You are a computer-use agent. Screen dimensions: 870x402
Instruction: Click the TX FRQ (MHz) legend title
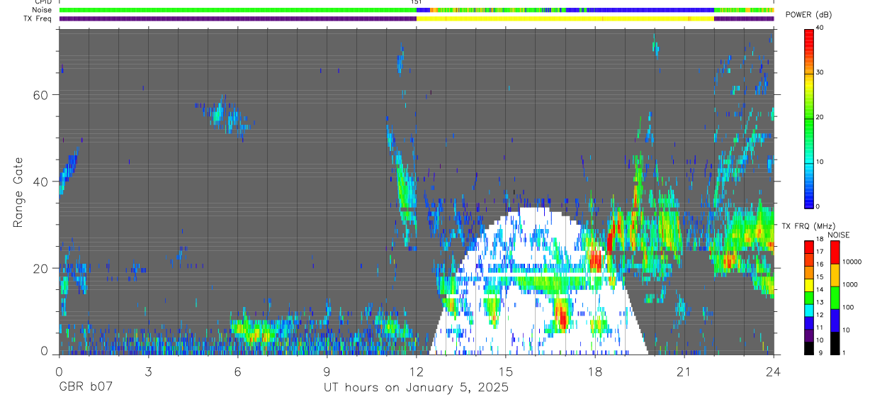click(x=809, y=225)
